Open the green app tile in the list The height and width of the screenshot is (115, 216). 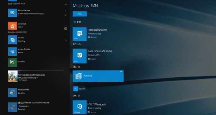[12, 62]
